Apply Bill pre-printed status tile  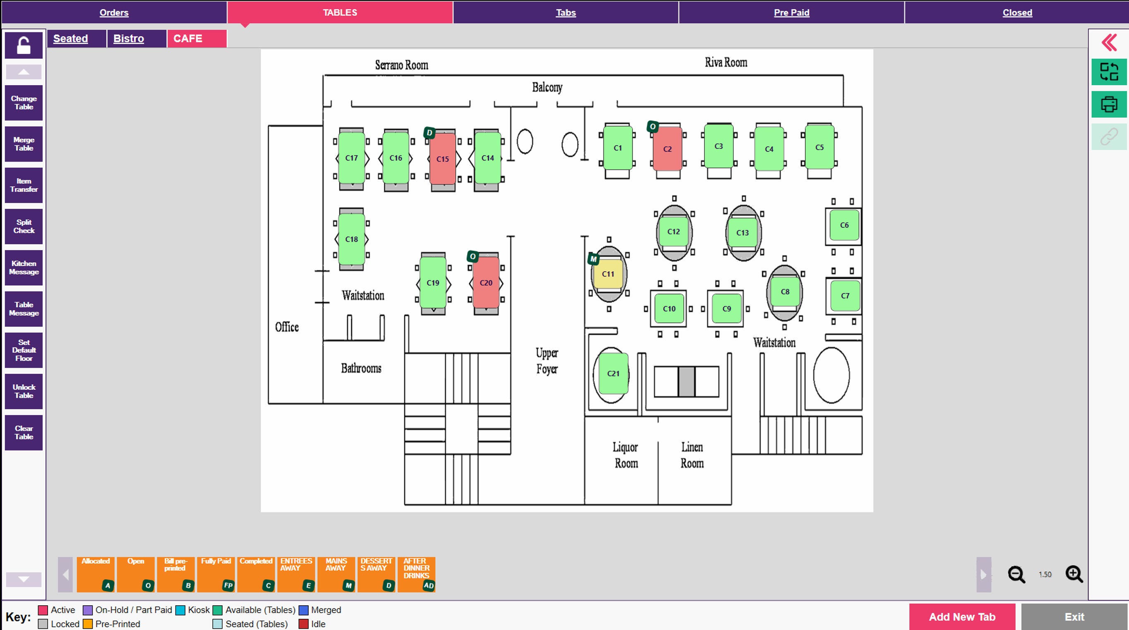(176, 574)
